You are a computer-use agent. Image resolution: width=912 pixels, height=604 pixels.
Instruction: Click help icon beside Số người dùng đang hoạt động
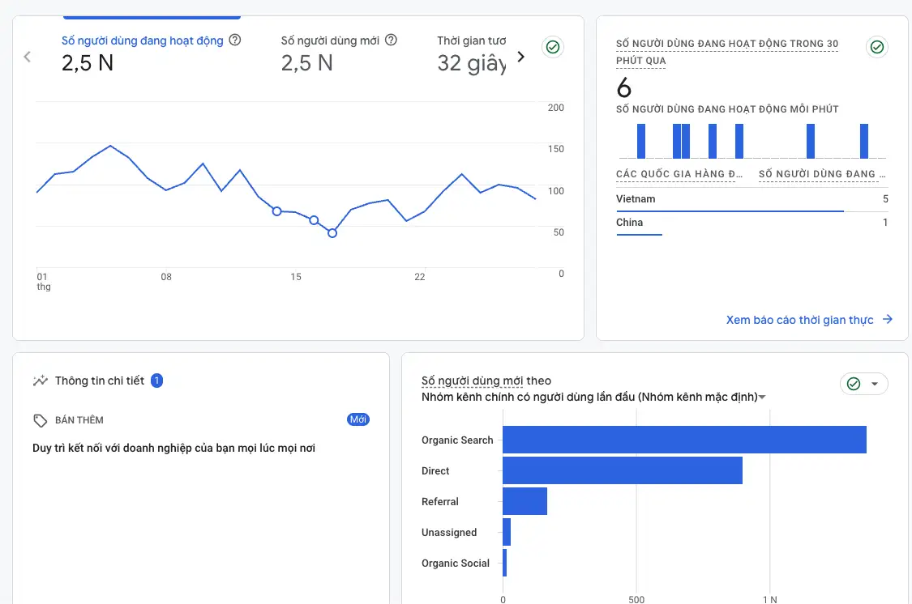click(x=235, y=40)
